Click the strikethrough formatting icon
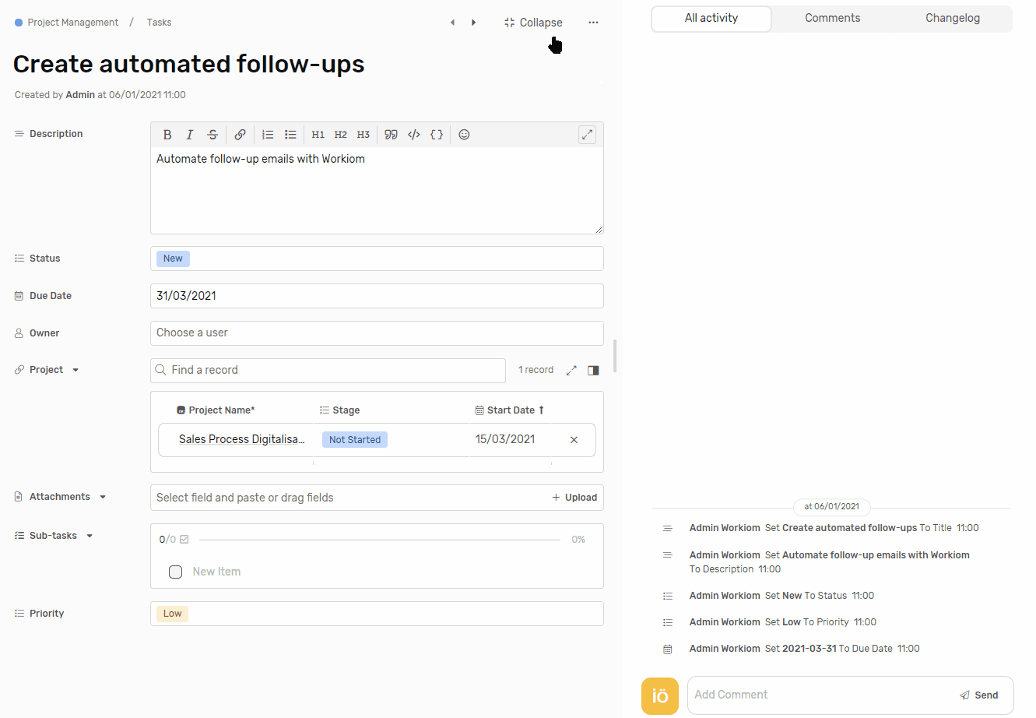The image size is (1036, 718). (x=212, y=135)
